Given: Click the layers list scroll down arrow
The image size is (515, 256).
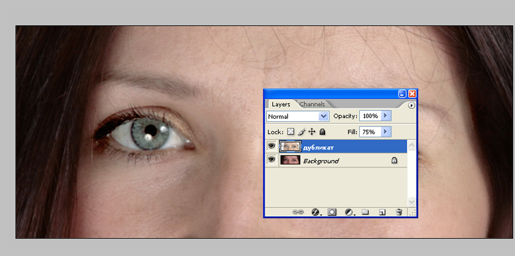Looking at the screenshot, I should [x=411, y=201].
